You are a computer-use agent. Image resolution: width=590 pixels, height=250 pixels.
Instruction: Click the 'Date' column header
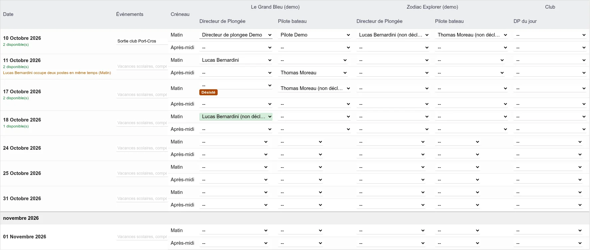coord(8,14)
